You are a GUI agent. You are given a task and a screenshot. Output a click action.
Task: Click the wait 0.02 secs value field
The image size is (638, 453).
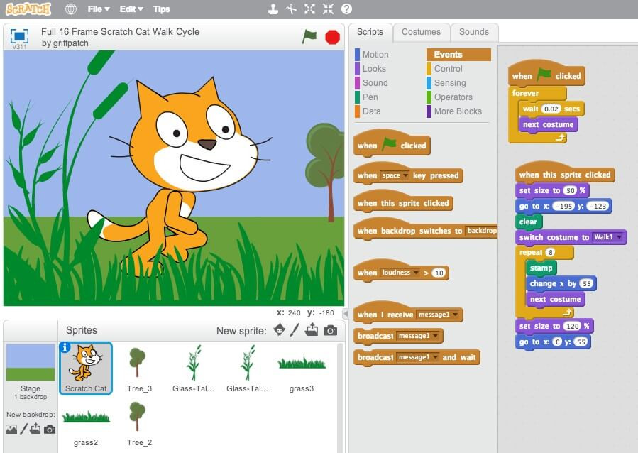[551, 109]
